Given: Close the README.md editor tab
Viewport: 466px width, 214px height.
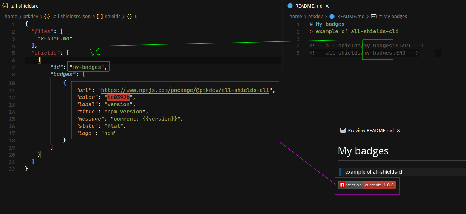Looking at the screenshot, I should coord(327,6).
